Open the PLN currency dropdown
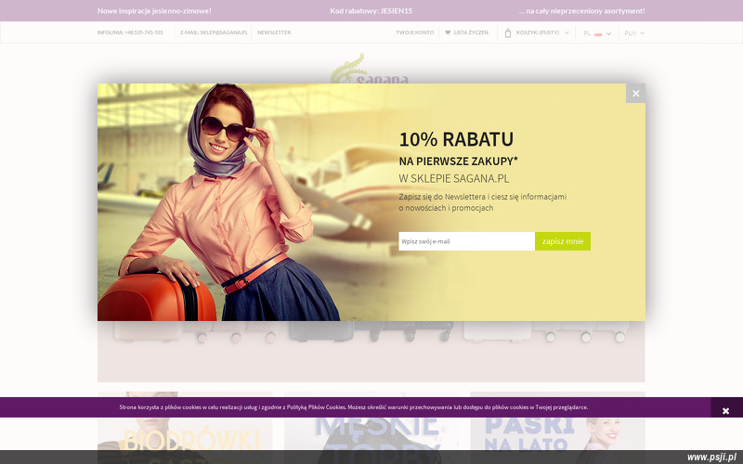Viewport: 743px width, 464px height. pos(634,33)
